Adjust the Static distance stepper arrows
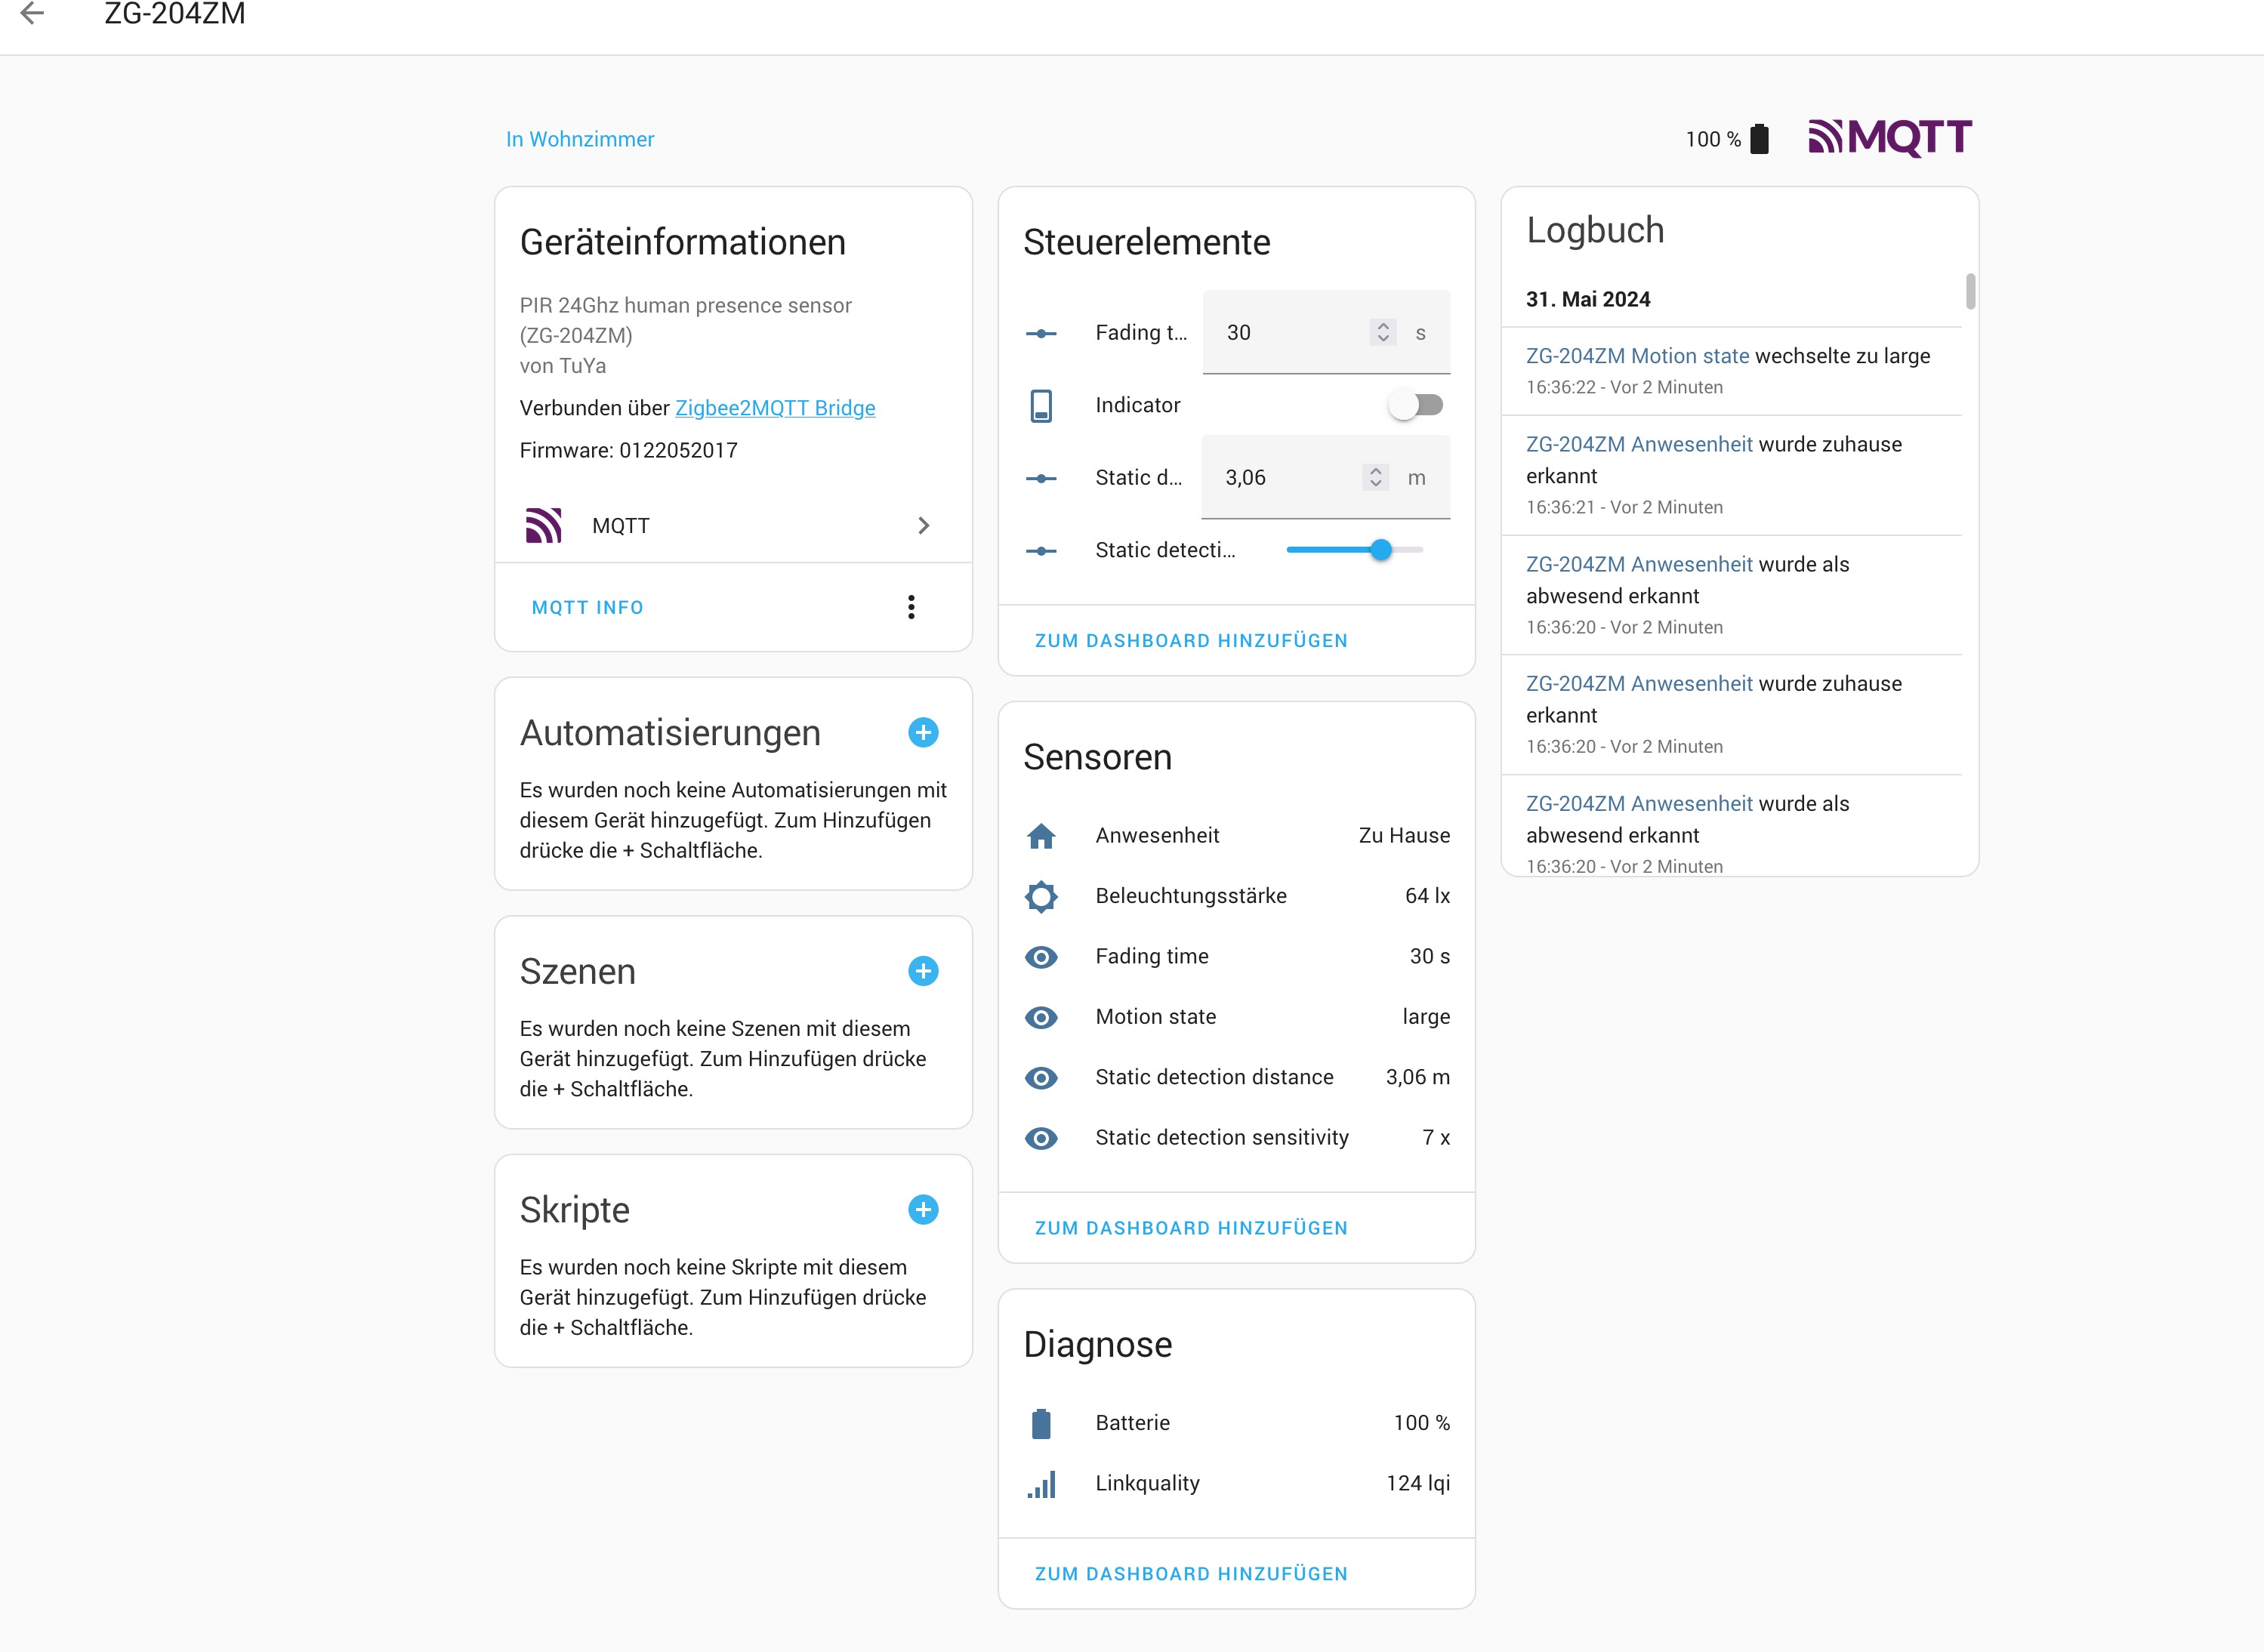The height and width of the screenshot is (1652, 2264). 1375,478
